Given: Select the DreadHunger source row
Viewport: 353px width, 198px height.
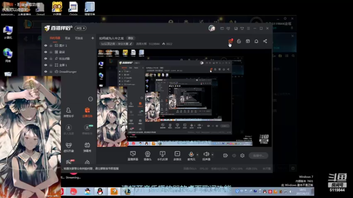Looking at the screenshot, I should 69,72.
